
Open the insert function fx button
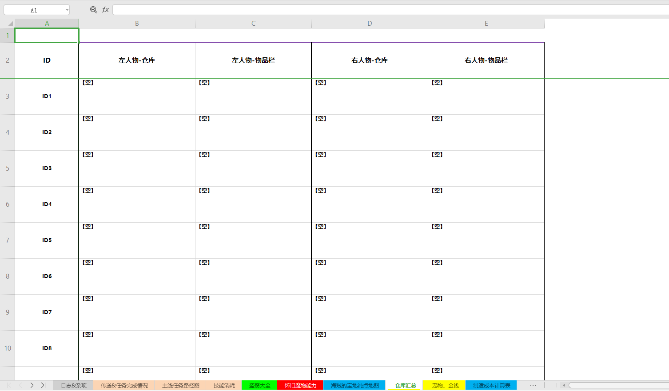click(x=105, y=10)
